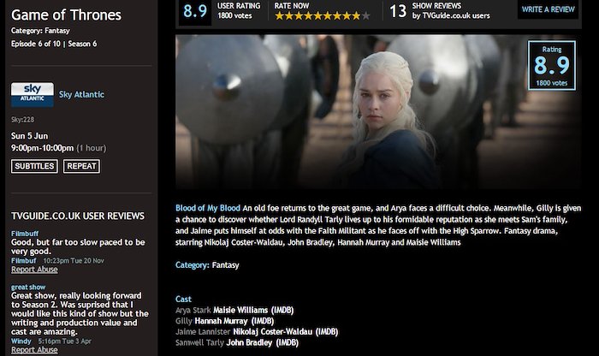Open Maisie Williams IMDB link
This screenshot has width=599, height=356.
pyautogui.click(x=282, y=310)
